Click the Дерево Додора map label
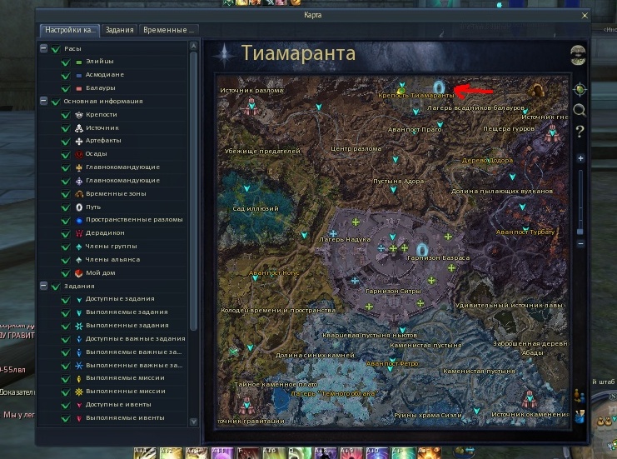This screenshot has height=459, width=617. pos(487,161)
